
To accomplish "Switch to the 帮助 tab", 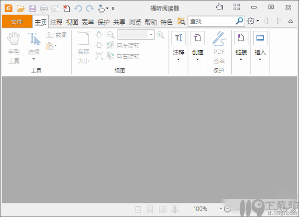I will click(150, 22).
